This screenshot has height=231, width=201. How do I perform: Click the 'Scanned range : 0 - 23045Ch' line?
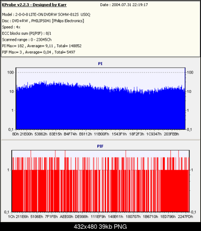click(27, 40)
